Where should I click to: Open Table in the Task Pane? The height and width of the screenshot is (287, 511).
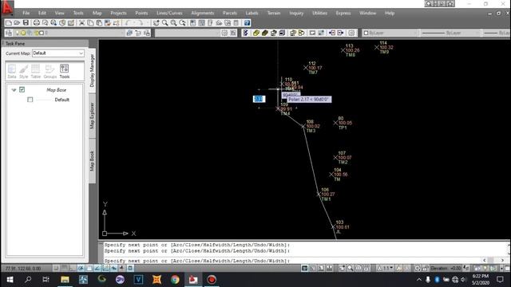tap(36, 71)
